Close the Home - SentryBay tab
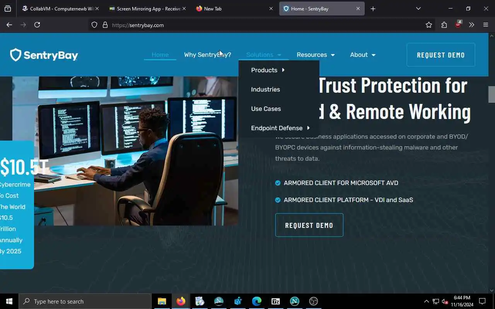 pyautogui.click(x=358, y=8)
